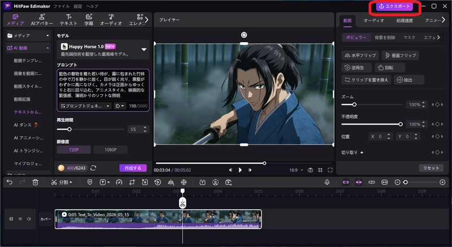Toggle the magnetic snap link icon
The width and height of the screenshot is (452, 247).
pyautogui.click(x=346, y=182)
